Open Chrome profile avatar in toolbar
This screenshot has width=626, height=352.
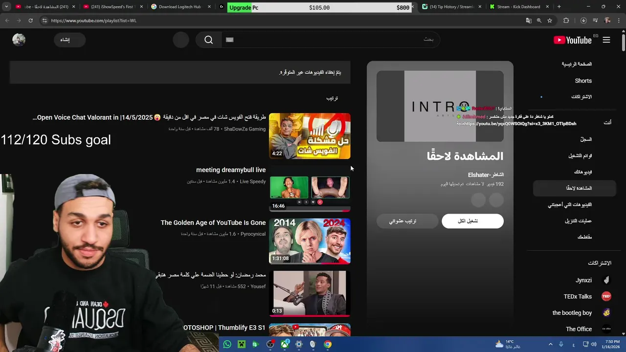pos(607,21)
